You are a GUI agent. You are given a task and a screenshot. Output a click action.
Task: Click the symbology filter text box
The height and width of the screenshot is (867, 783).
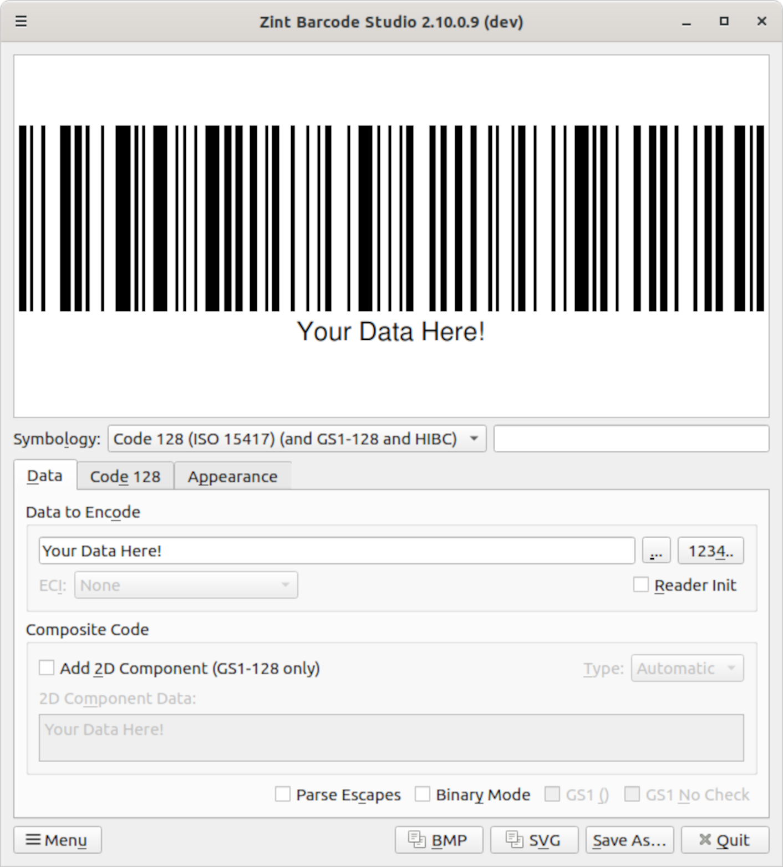[631, 438]
